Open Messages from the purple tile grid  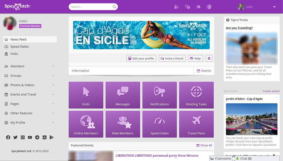123,95
